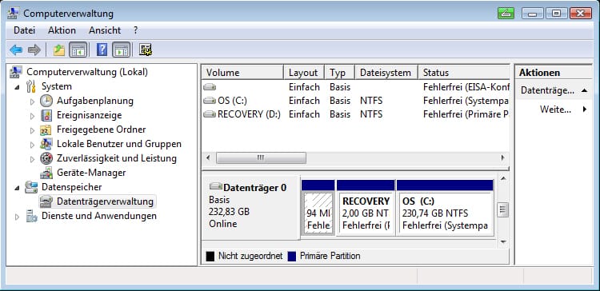600x291 pixels.
Task: Click the Forward arrow toolbar icon
Action: 34,50
